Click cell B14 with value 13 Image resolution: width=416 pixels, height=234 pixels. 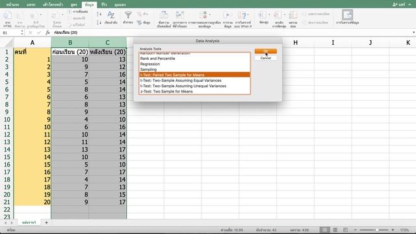click(x=70, y=149)
